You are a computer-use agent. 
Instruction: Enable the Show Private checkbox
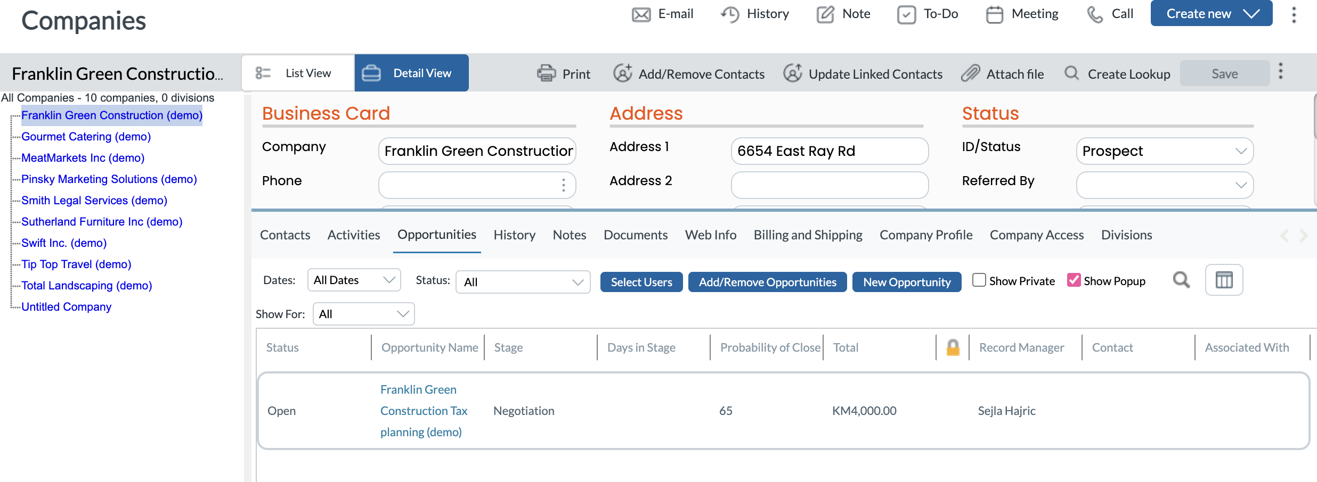979,279
